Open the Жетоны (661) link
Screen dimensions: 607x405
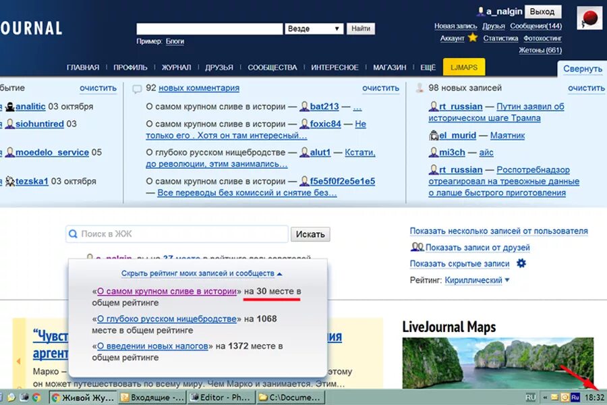click(x=540, y=50)
